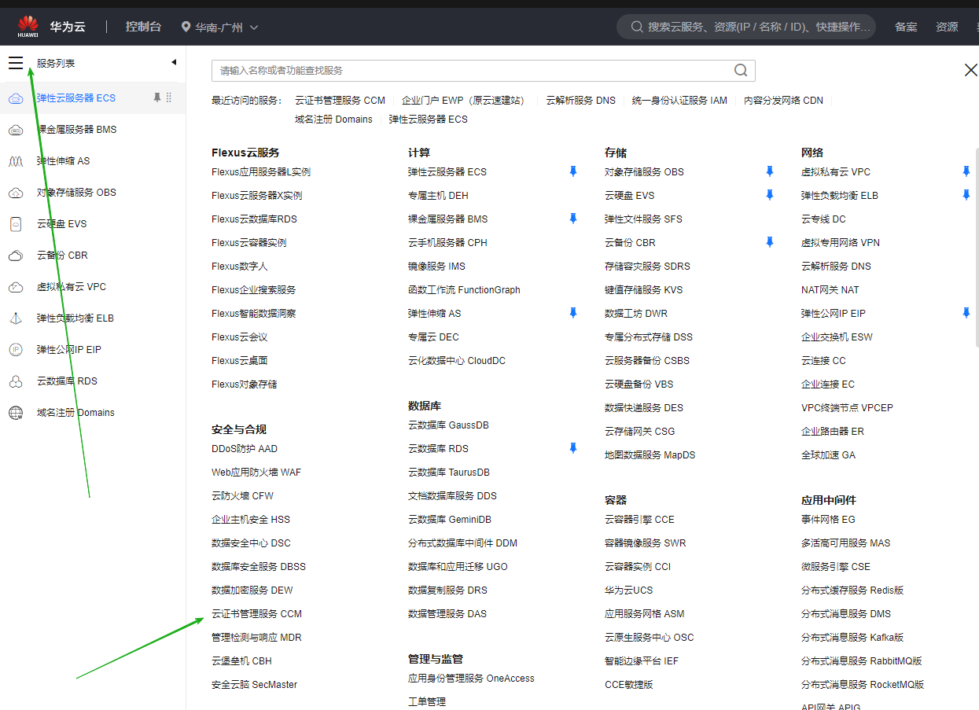Toggle pin for 弹性伸缩 AS under 计算
This screenshot has width=979, height=710.
[573, 313]
